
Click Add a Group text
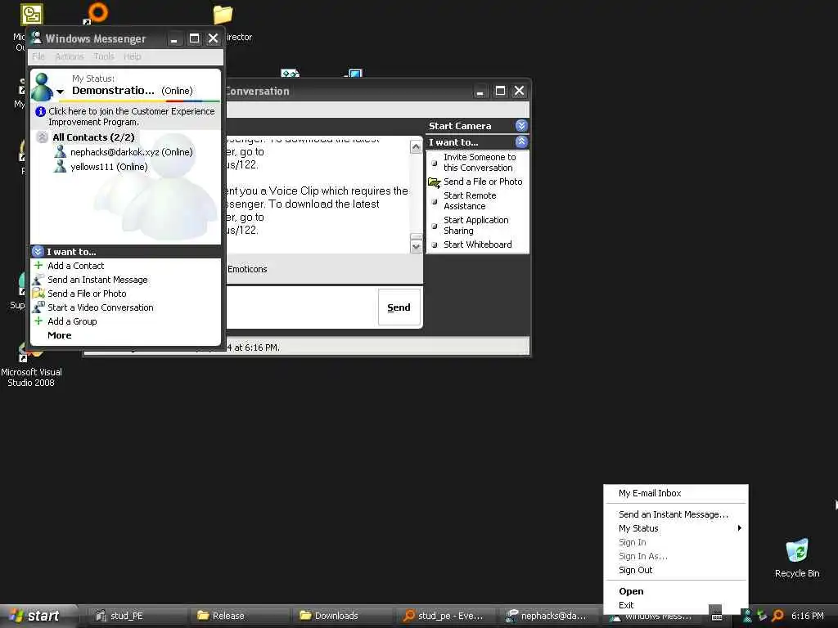72,321
